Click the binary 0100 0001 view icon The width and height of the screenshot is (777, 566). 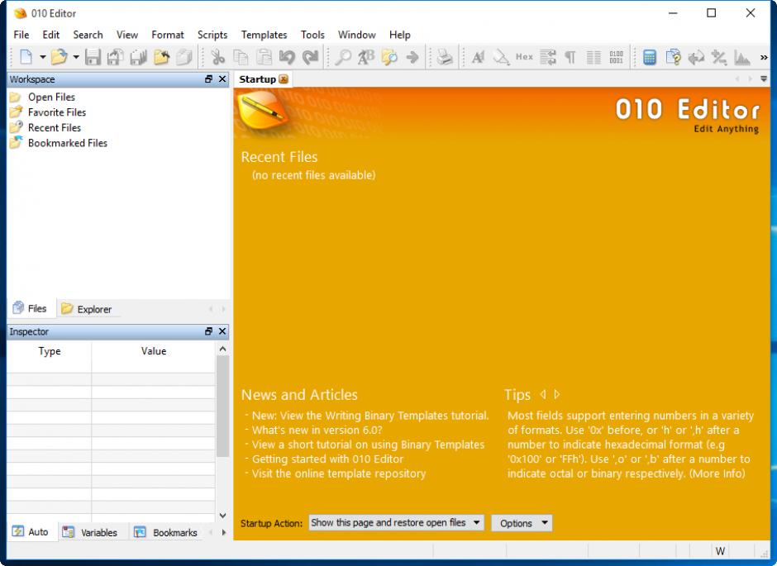[x=616, y=57]
